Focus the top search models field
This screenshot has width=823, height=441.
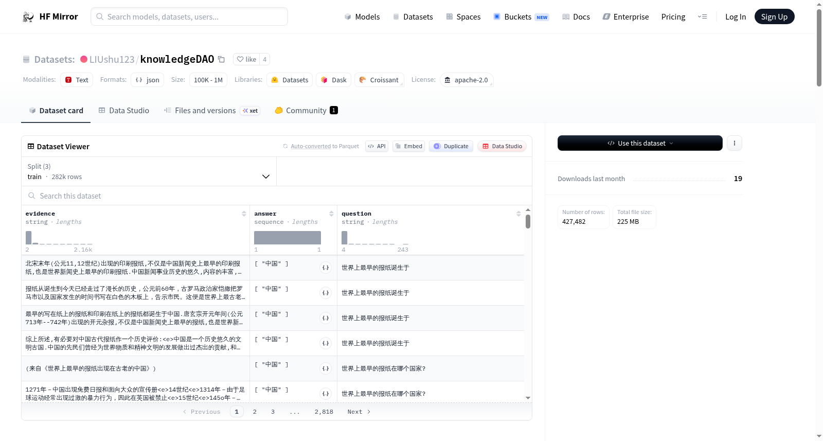(x=189, y=16)
